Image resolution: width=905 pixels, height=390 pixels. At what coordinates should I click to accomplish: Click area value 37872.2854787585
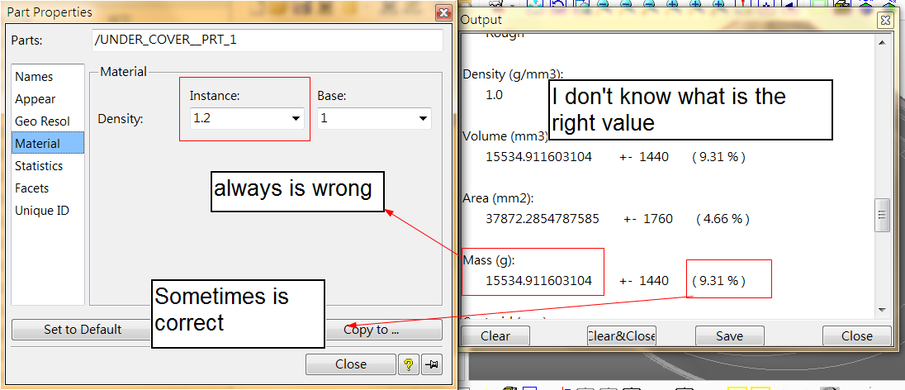coord(542,219)
